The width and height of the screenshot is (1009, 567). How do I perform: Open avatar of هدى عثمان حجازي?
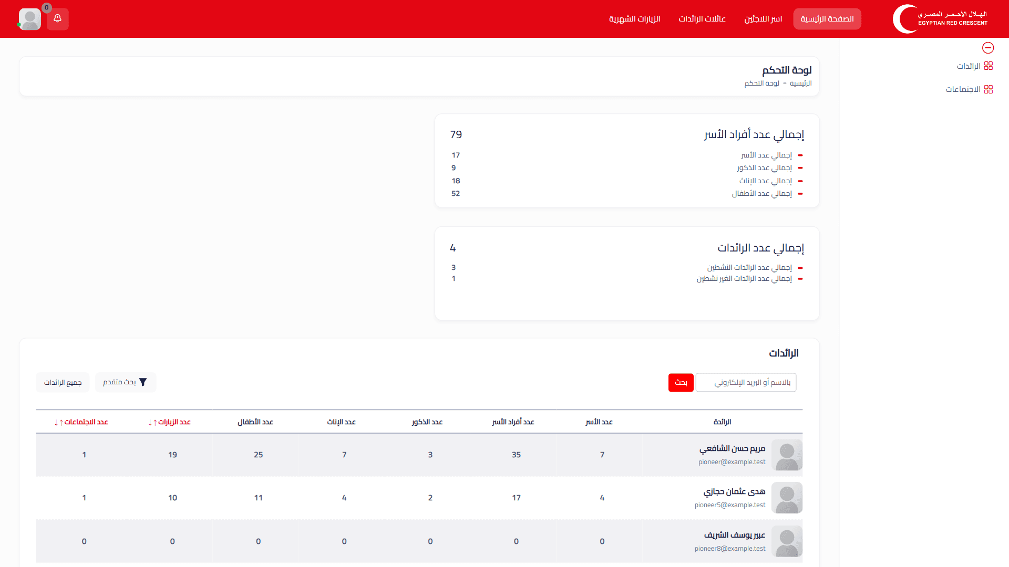tap(787, 498)
